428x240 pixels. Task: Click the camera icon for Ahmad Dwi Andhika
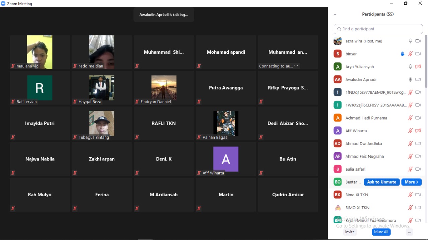[x=418, y=144]
